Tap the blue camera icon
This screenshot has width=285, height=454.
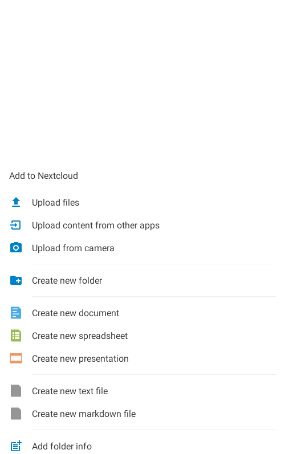[x=16, y=248]
